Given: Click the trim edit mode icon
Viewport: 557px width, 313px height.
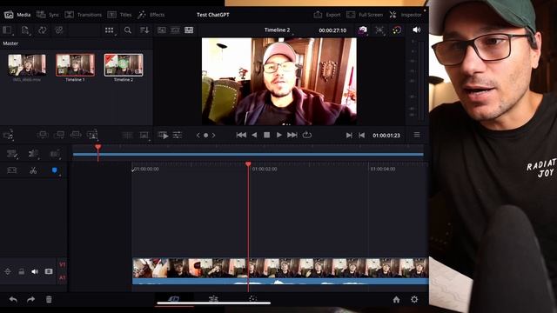Looking at the screenshot, I should (x=33, y=153).
